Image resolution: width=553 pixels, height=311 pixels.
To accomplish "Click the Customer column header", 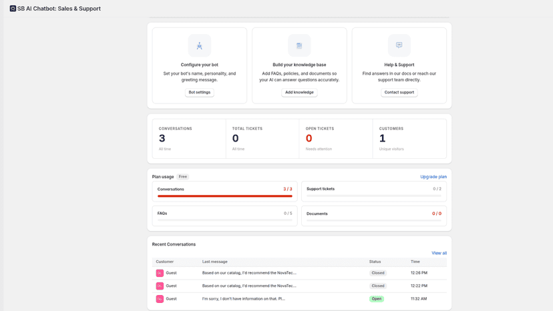I will [165, 262].
